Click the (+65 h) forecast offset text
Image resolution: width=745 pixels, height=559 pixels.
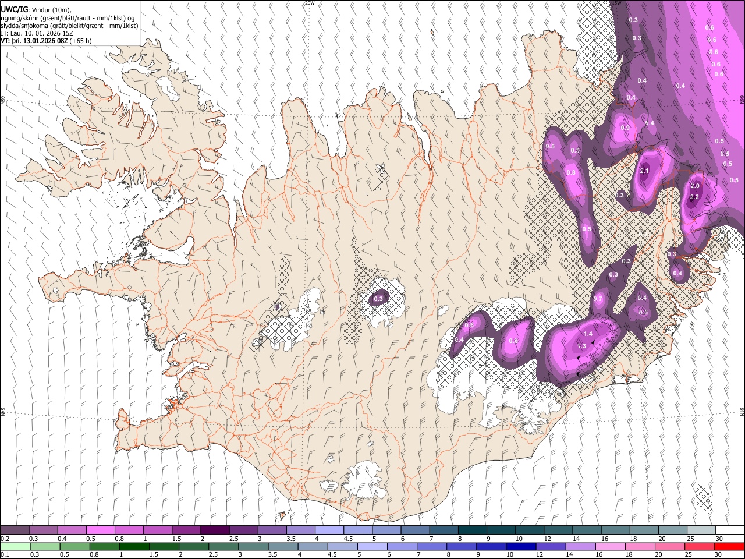(x=80, y=41)
